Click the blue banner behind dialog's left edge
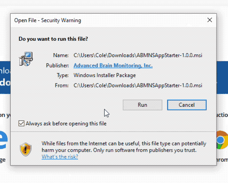The width and height of the screenshot is (228, 183). tap(5, 78)
